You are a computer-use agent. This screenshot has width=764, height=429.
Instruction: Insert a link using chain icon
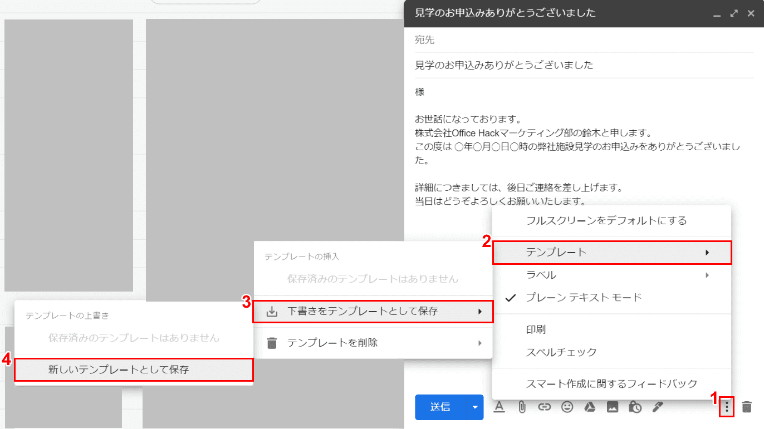(x=545, y=407)
